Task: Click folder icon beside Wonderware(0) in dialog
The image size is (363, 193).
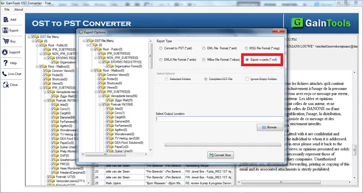Action: pyautogui.click(x=112, y=134)
